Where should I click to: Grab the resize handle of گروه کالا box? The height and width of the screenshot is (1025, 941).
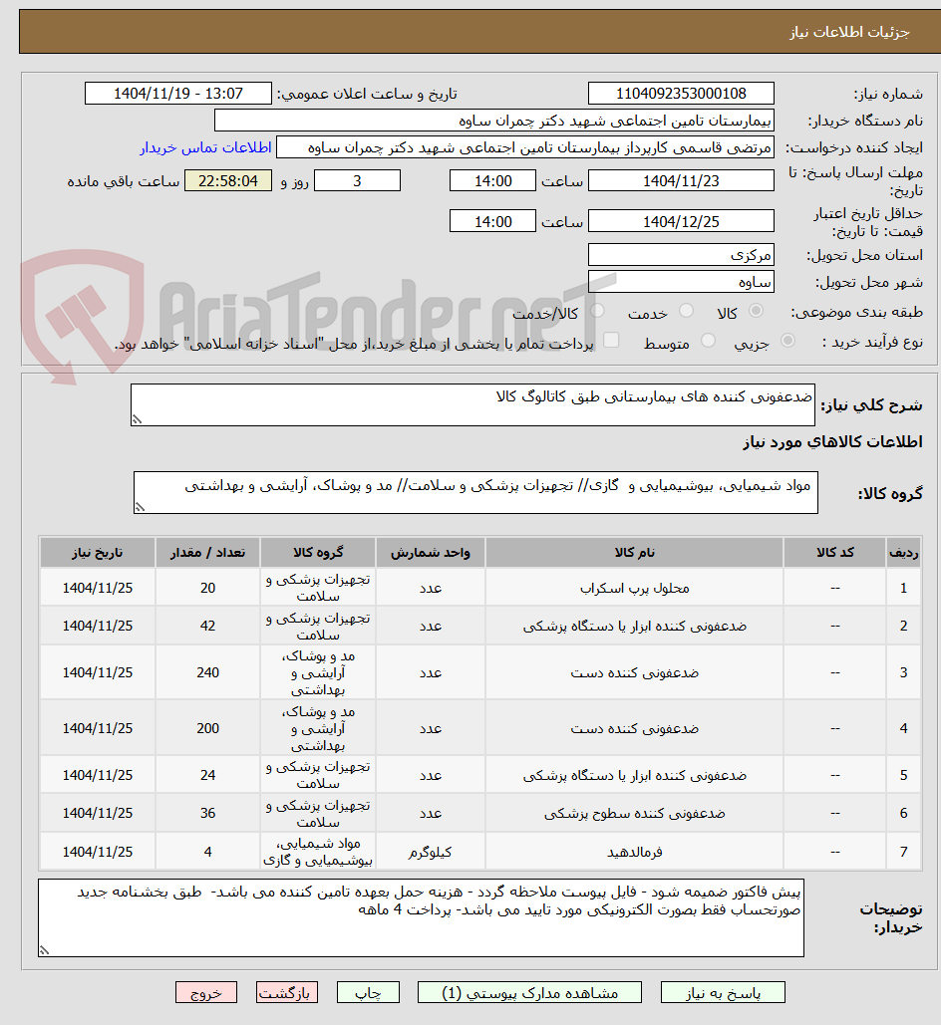[x=140, y=507]
